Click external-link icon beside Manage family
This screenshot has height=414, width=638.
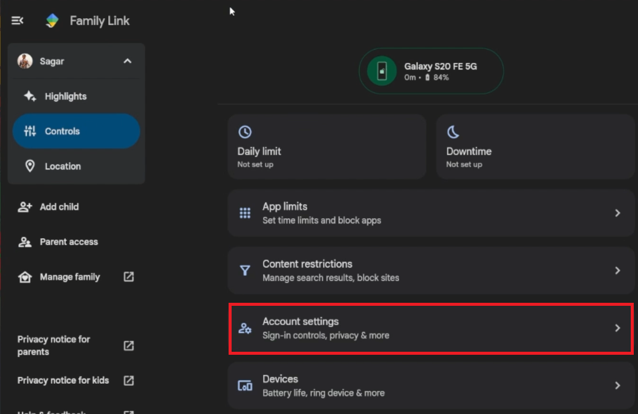click(129, 277)
